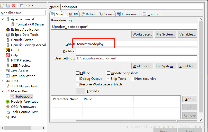208x132 pixels.
Task: Click the JUnit Ju icon
Action: pyautogui.click(x=8, y=81)
